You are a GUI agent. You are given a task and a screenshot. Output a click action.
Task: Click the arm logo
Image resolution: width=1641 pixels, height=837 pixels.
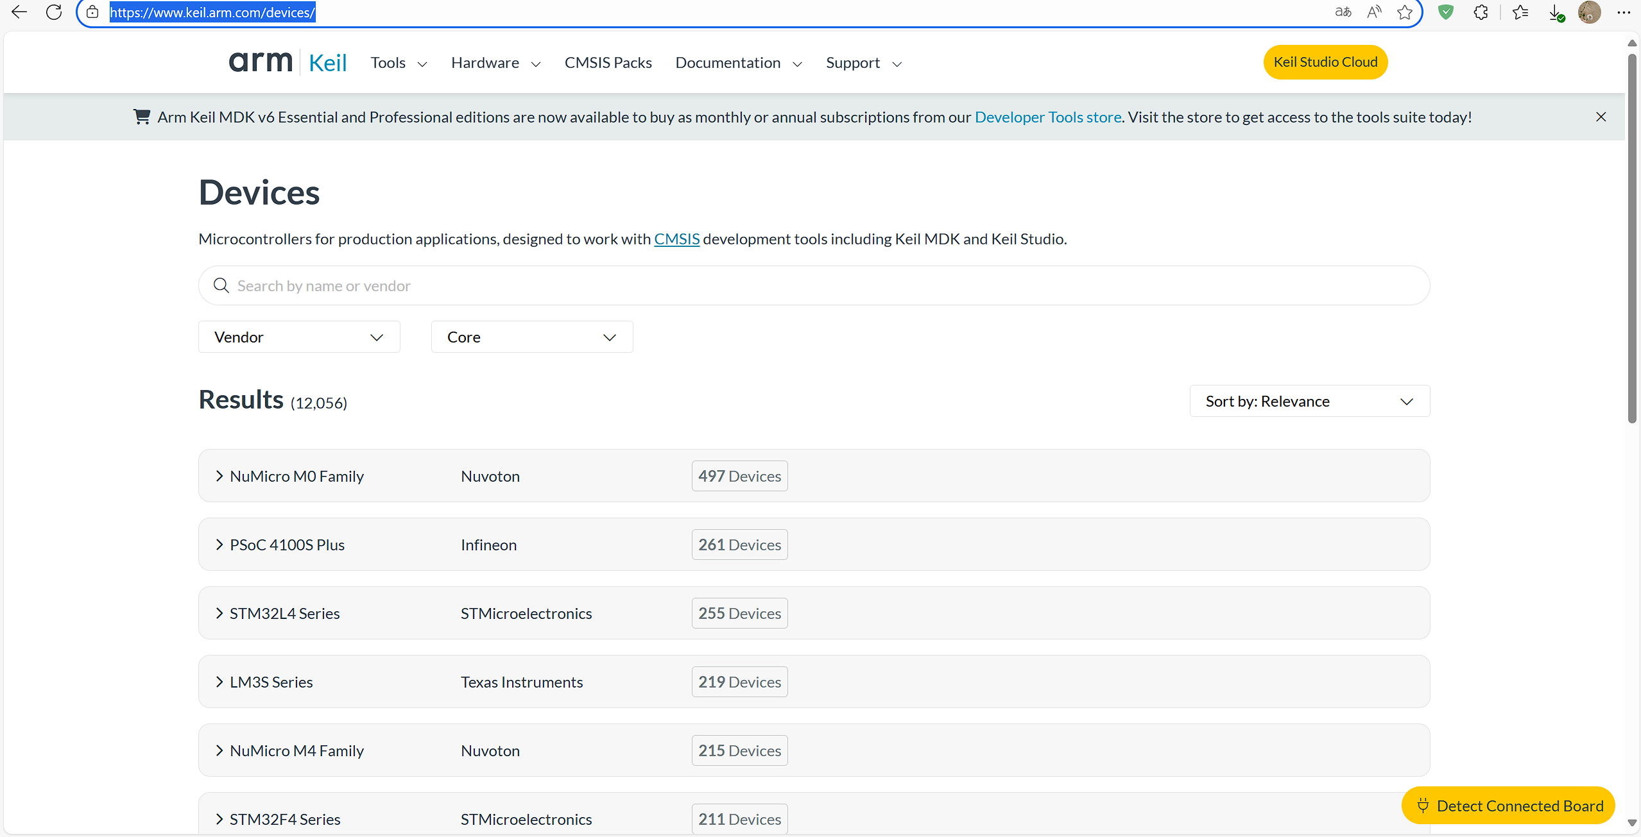261,62
